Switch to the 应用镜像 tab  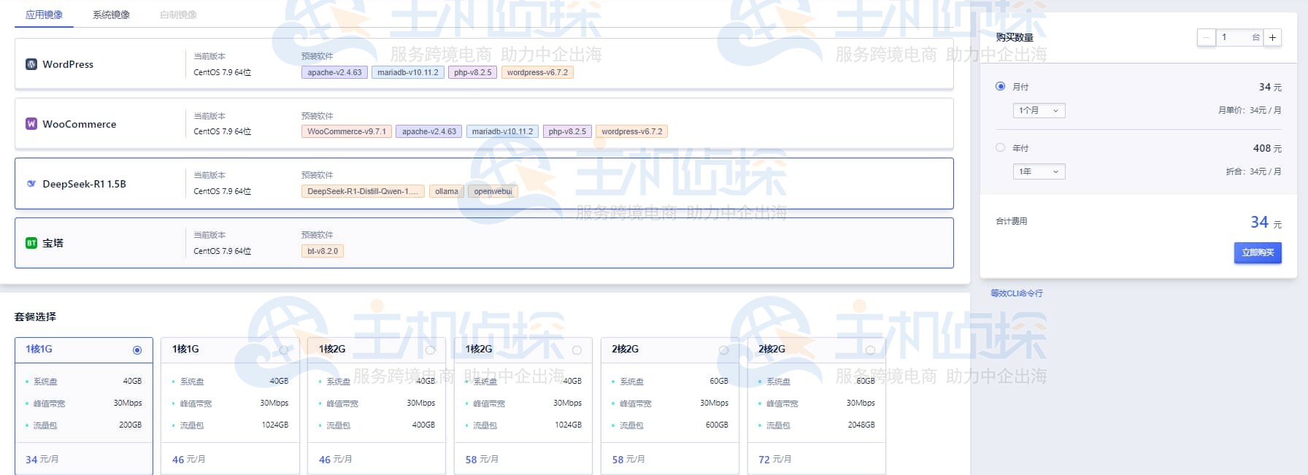click(x=44, y=15)
